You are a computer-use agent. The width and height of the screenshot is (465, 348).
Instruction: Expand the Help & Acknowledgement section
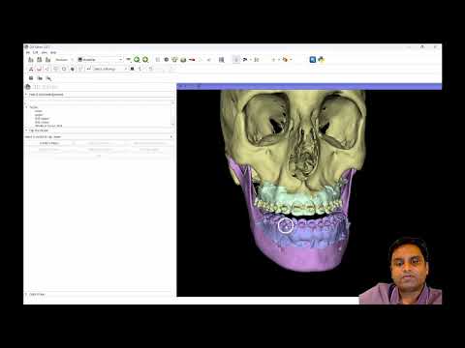(x=100, y=95)
